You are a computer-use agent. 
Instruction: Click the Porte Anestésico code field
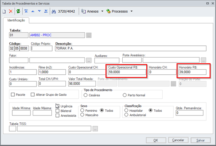[x=132, y=60]
